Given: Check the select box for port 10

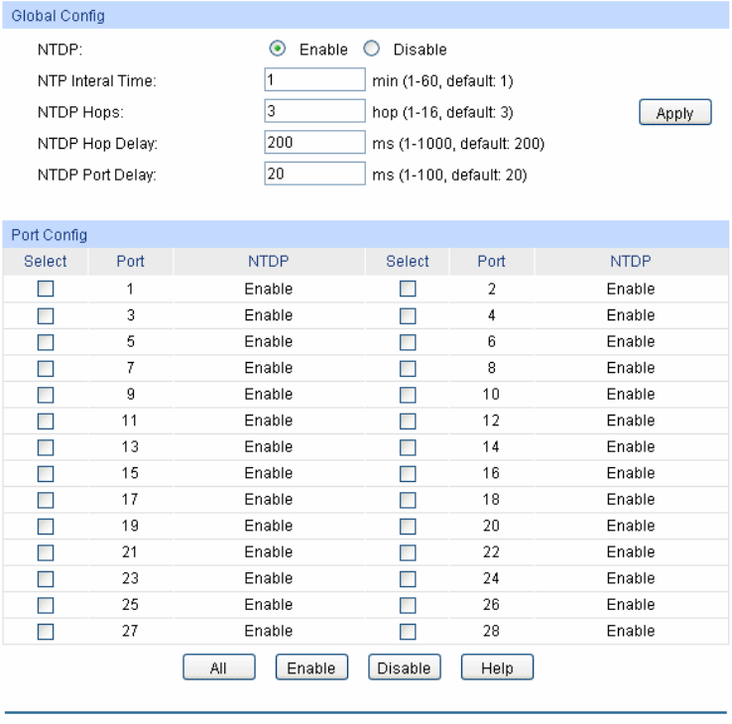Looking at the screenshot, I should [408, 395].
